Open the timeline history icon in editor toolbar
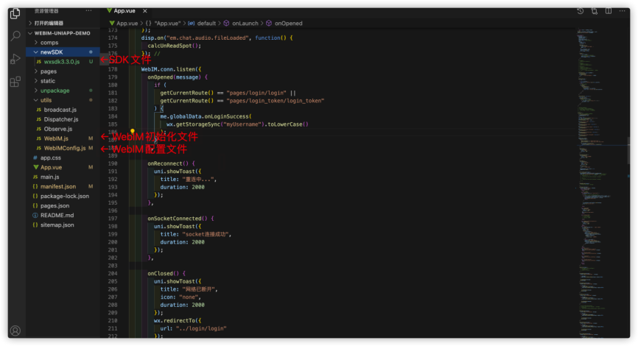Viewport: 638px width, 346px height. (x=581, y=11)
